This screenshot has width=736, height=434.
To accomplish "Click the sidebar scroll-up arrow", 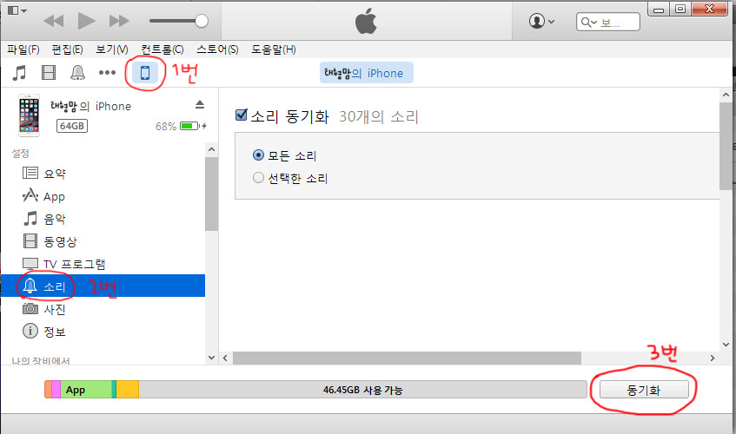I will pyautogui.click(x=212, y=149).
